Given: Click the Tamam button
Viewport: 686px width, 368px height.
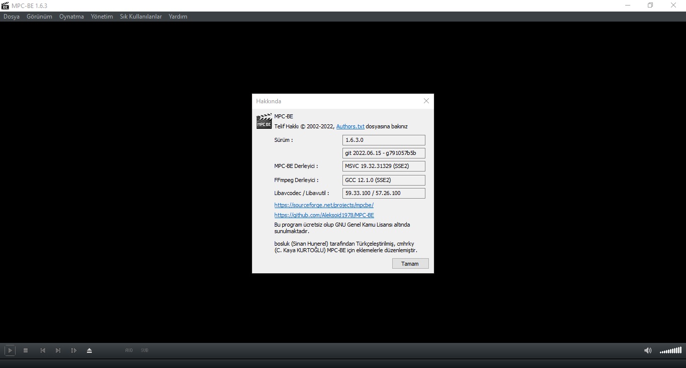Looking at the screenshot, I should (x=410, y=264).
